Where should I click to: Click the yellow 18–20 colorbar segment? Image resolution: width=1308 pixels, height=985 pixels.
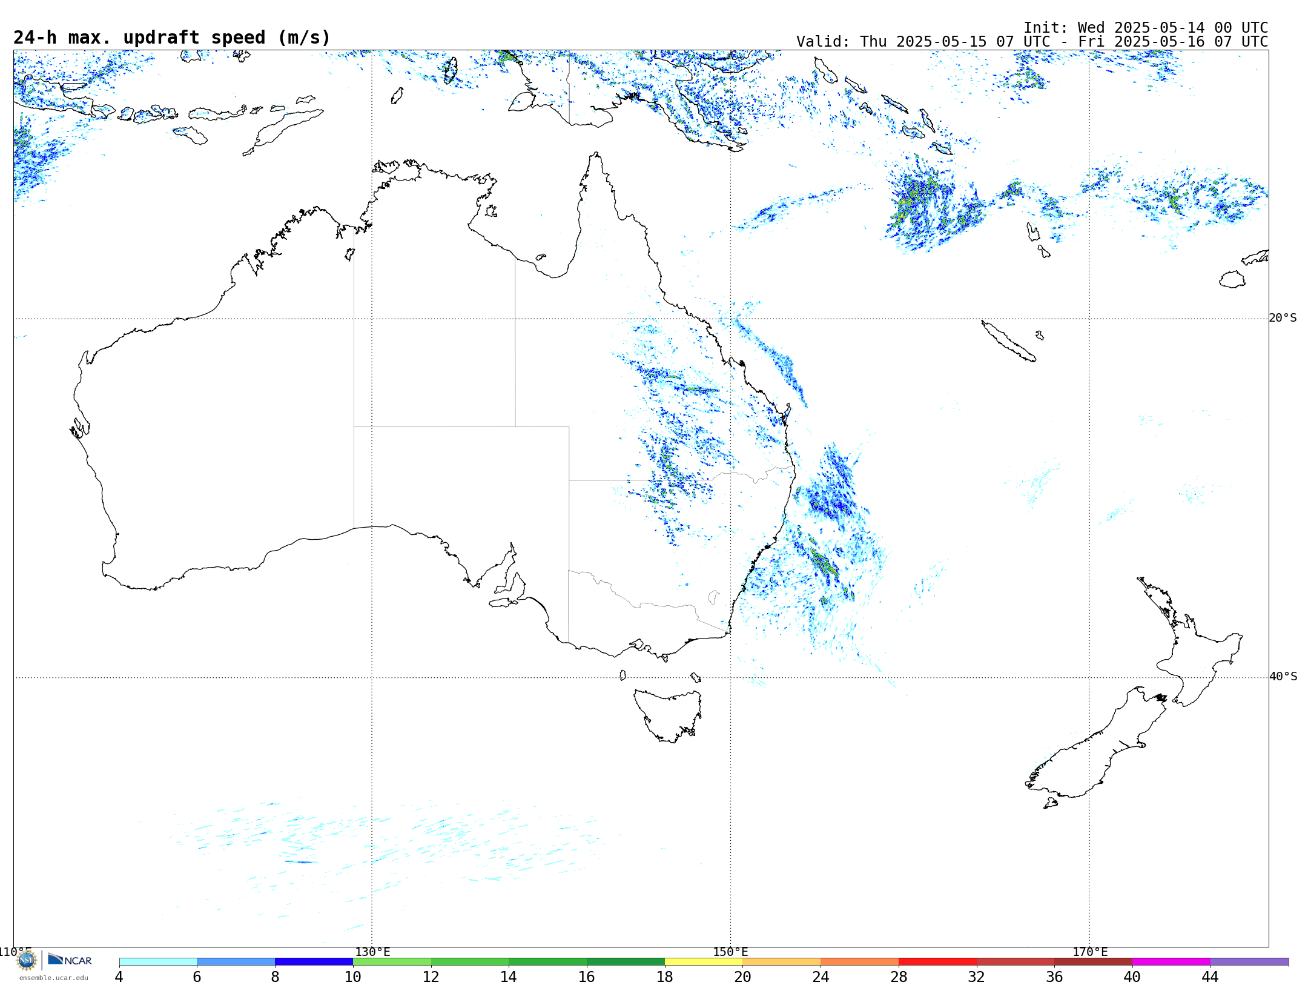704,961
